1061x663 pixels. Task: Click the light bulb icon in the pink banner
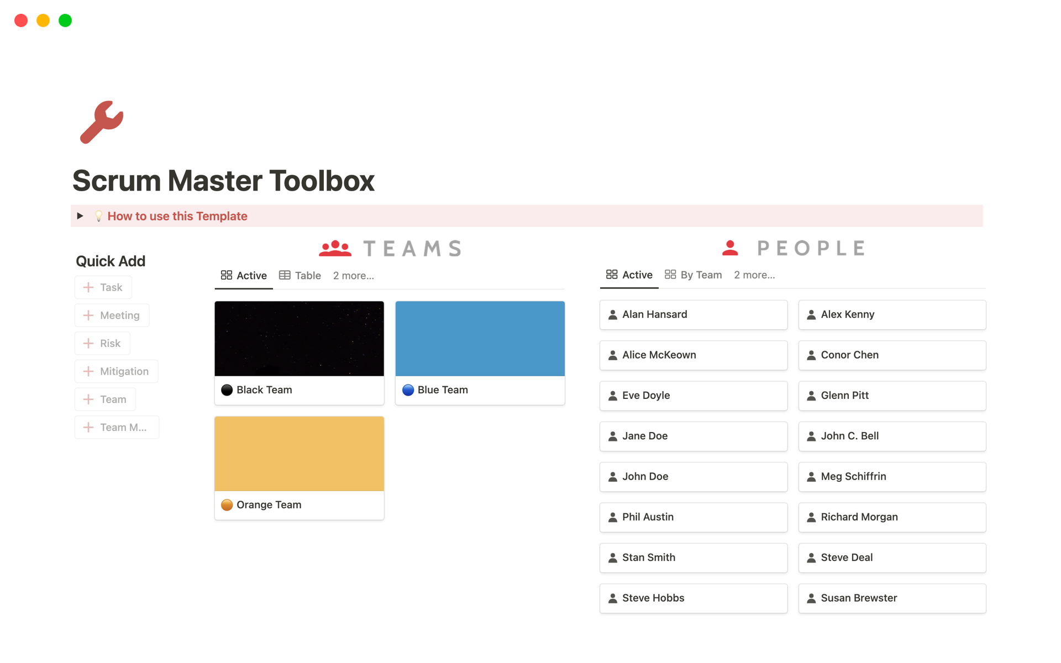point(98,216)
